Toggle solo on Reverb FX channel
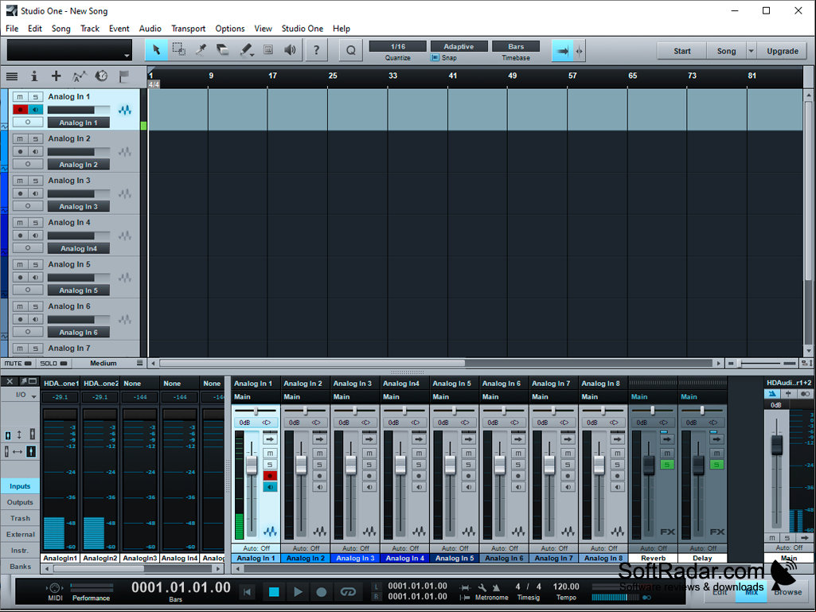The width and height of the screenshot is (816, 612). [666, 464]
